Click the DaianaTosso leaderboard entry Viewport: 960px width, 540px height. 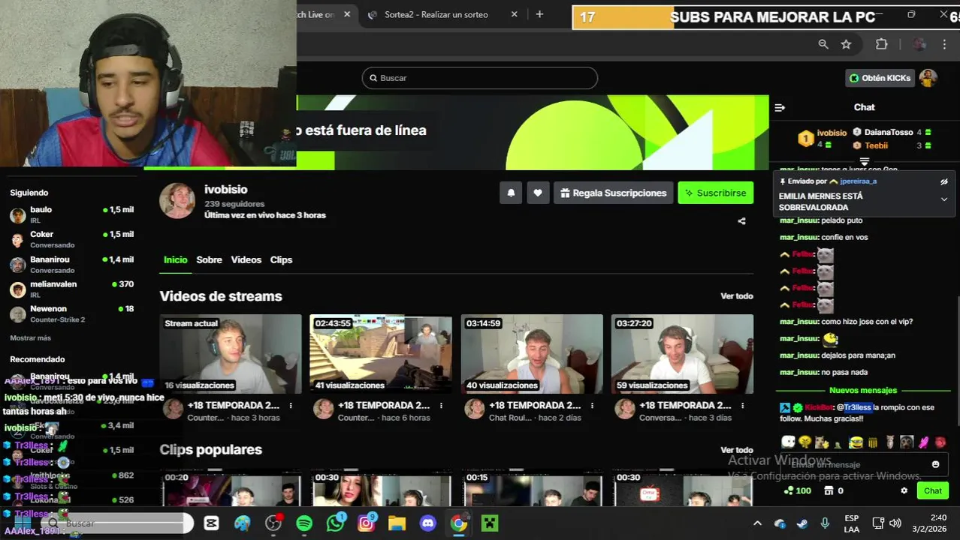tap(893, 132)
